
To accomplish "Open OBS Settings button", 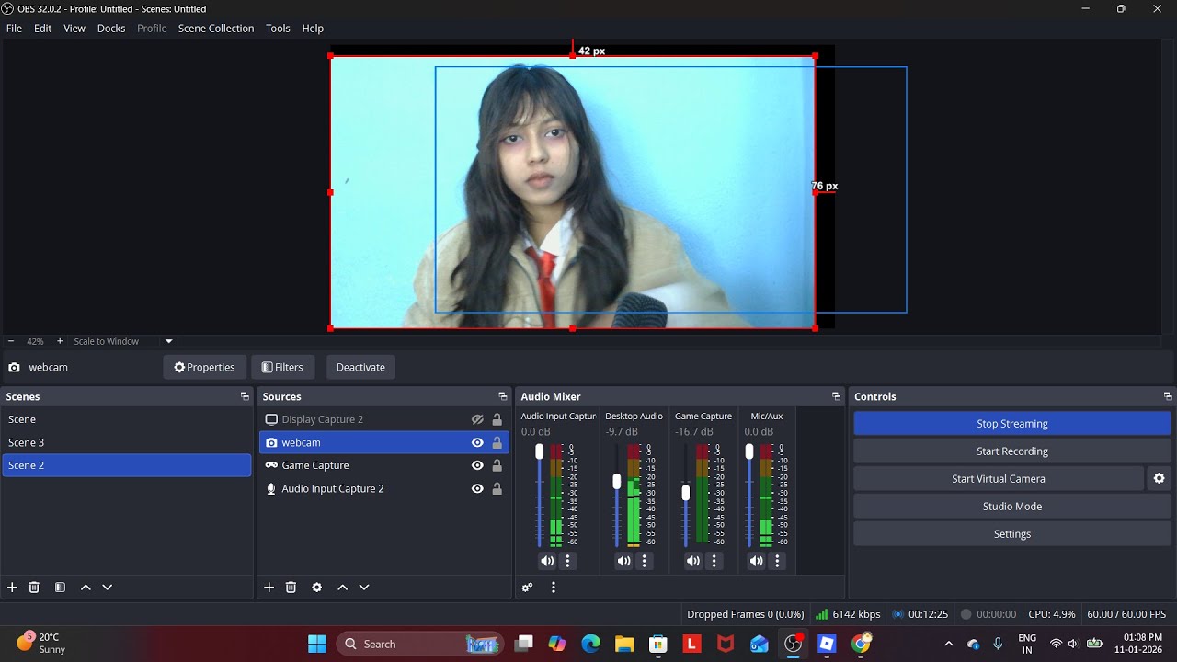I will click(x=1012, y=534).
